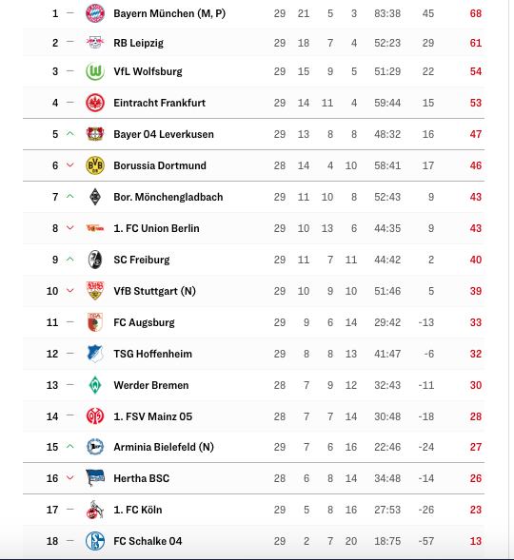This screenshot has height=560, width=514.
Task: Click the Hertha BSC flag logo
Action: click(95, 478)
